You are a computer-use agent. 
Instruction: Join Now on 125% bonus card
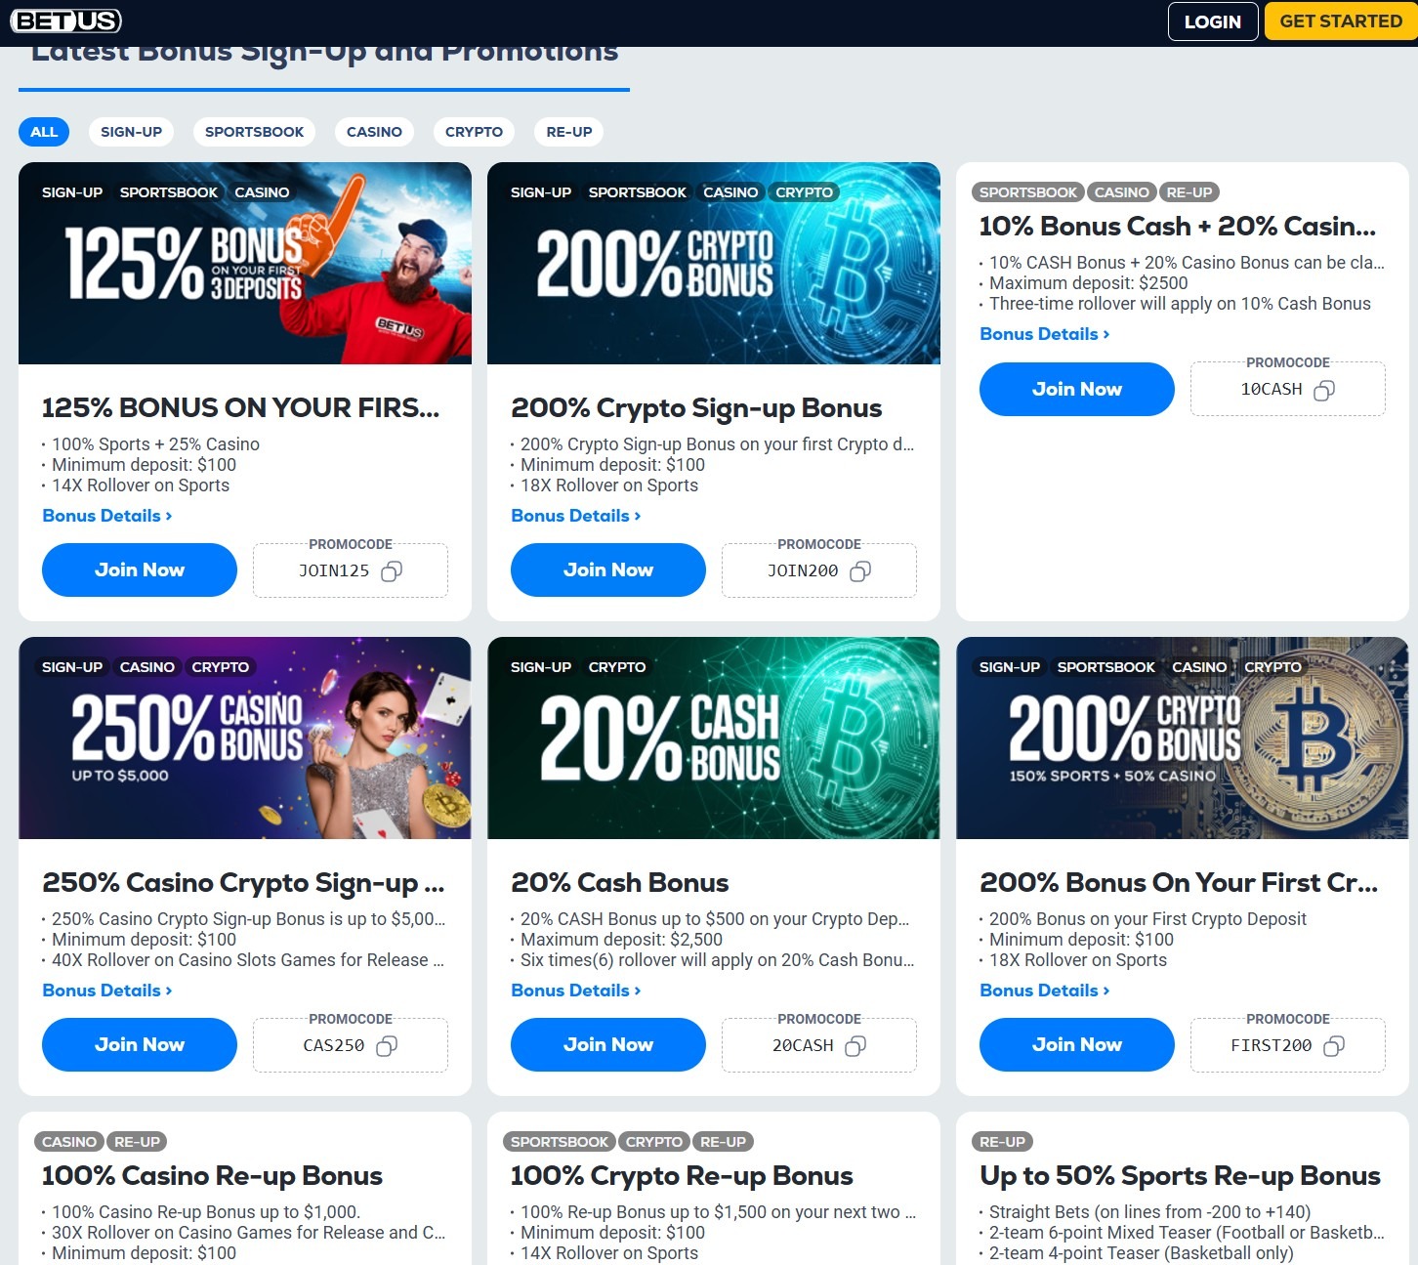[x=140, y=569]
